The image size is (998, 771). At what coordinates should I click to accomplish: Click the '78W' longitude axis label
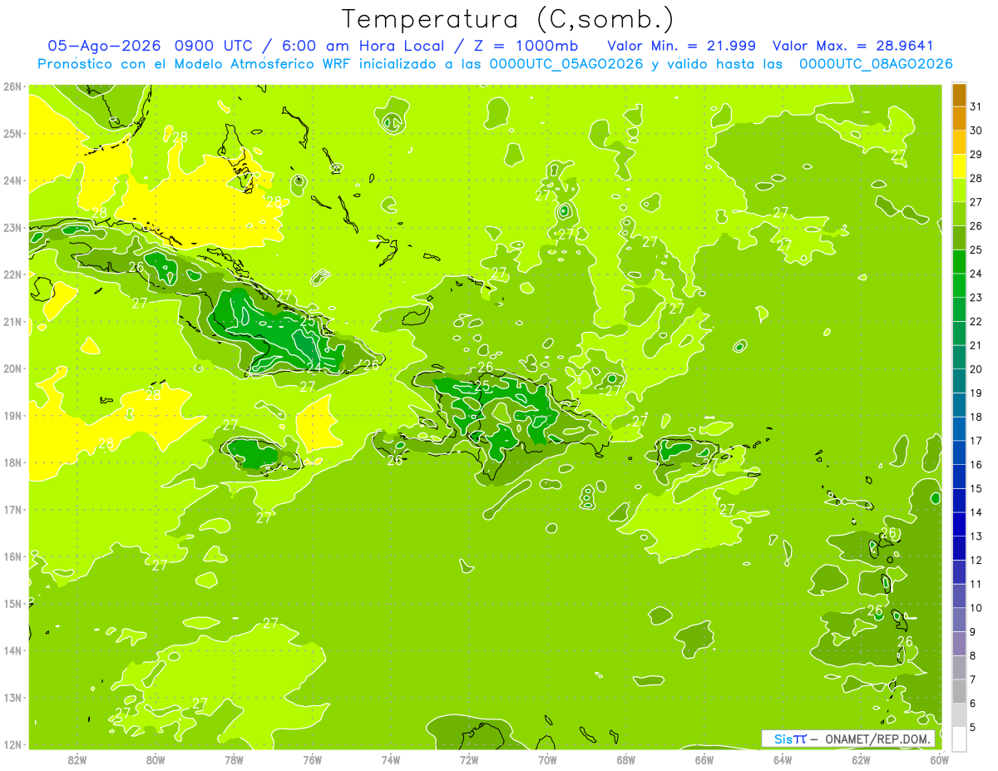point(234,759)
